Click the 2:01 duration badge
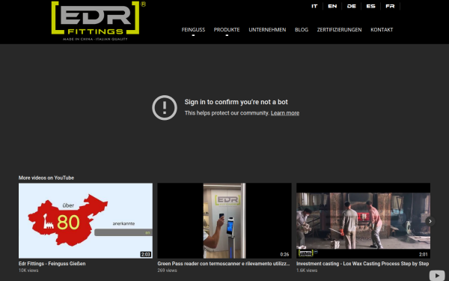Screen dimensions: 449x281 [x=424, y=254]
